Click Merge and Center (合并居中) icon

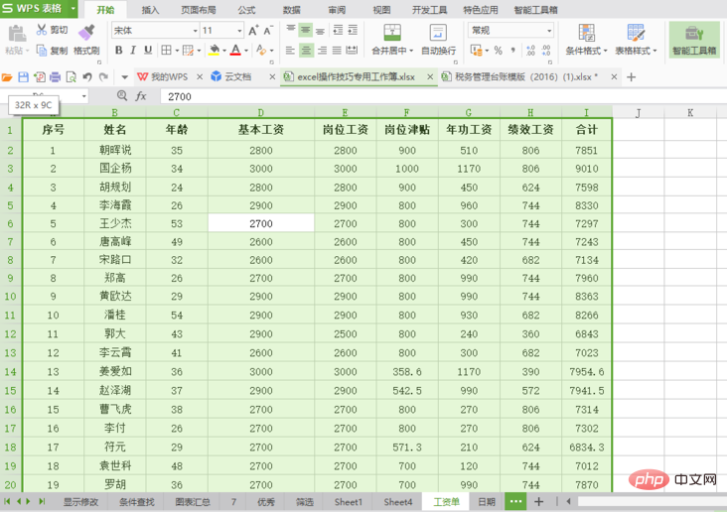click(392, 33)
